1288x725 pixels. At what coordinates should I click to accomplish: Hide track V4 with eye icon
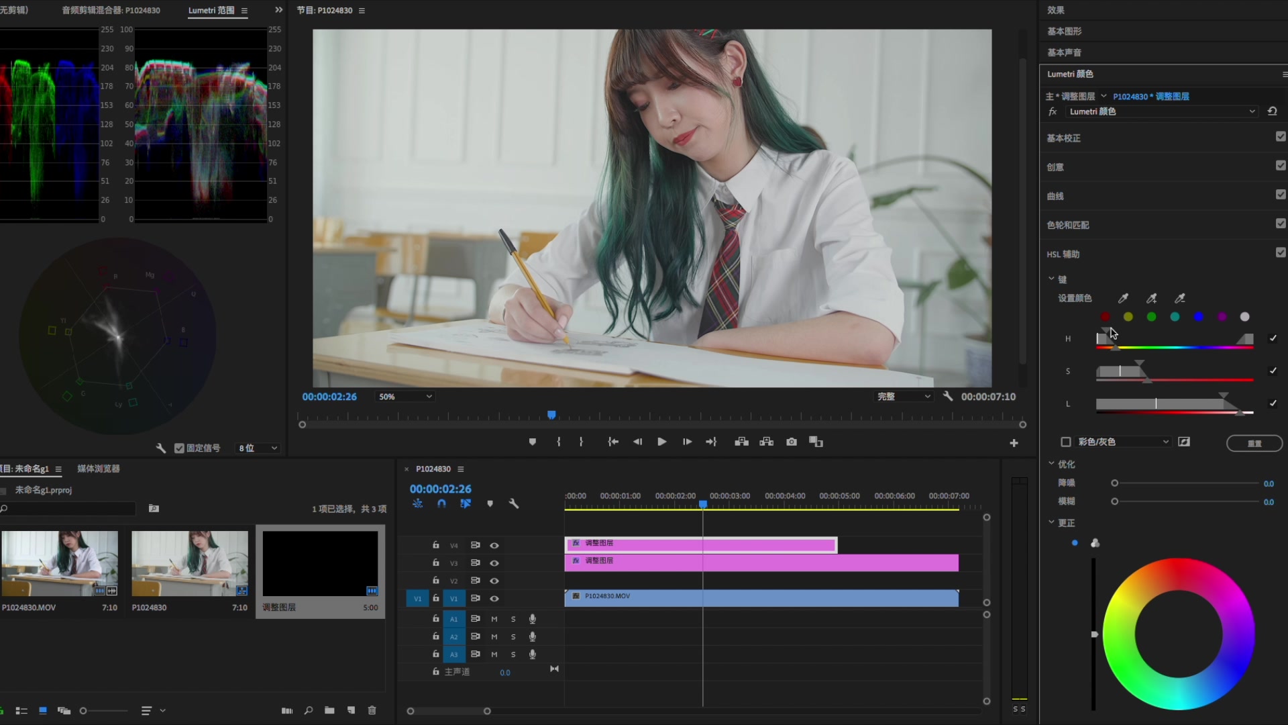click(x=494, y=546)
